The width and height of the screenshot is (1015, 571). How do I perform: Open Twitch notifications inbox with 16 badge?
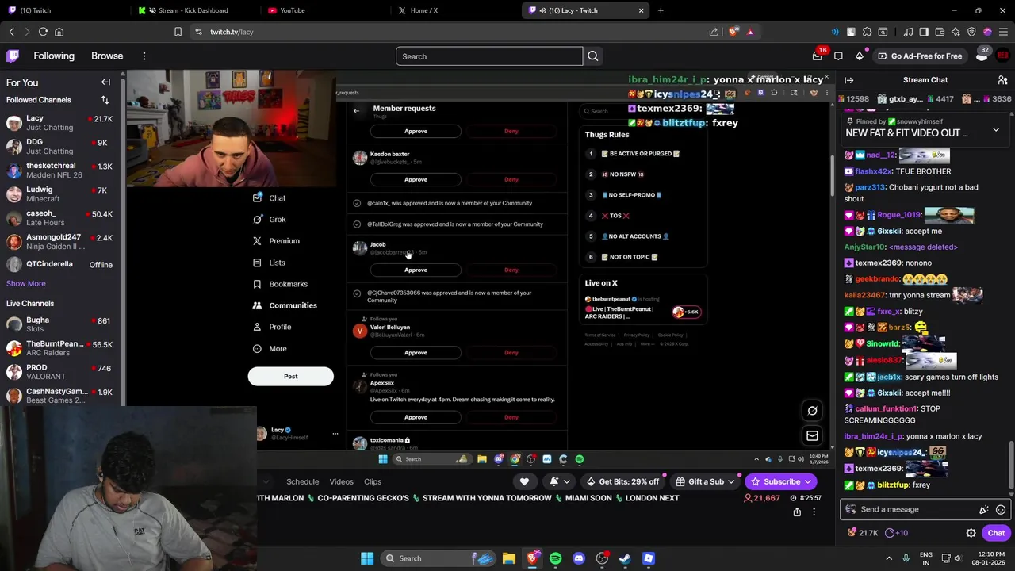pos(818,56)
